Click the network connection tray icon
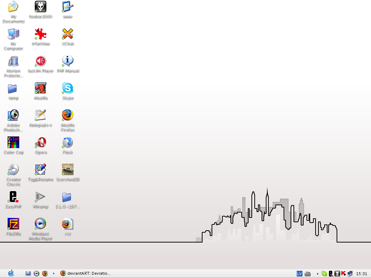The width and height of the screenshot is (371, 278). pos(350,274)
